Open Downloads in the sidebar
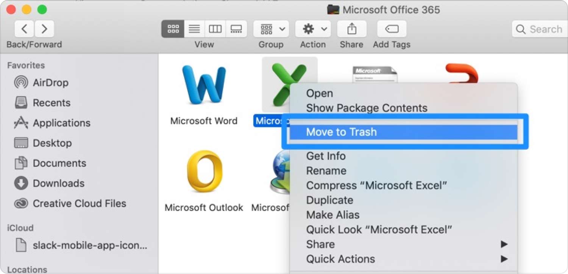This screenshot has height=274, width=568. click(49, 183)
